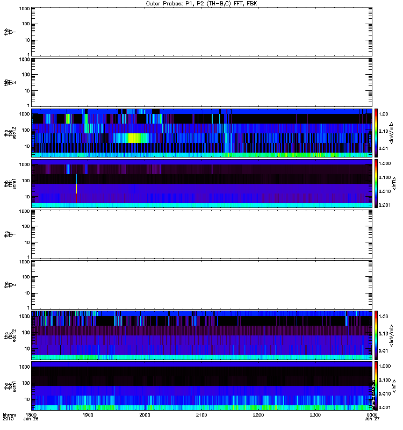The height and width of the screenshot is (430, 403).
Task: Click the "thc fff 2" y-axis label
Action: pyautogui.click(x=10, y=285)
